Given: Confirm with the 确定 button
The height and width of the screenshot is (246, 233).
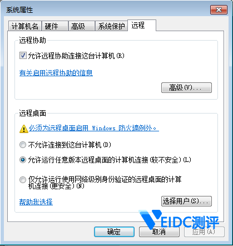Looking at the screenshot, I should (x=114, y=232).
